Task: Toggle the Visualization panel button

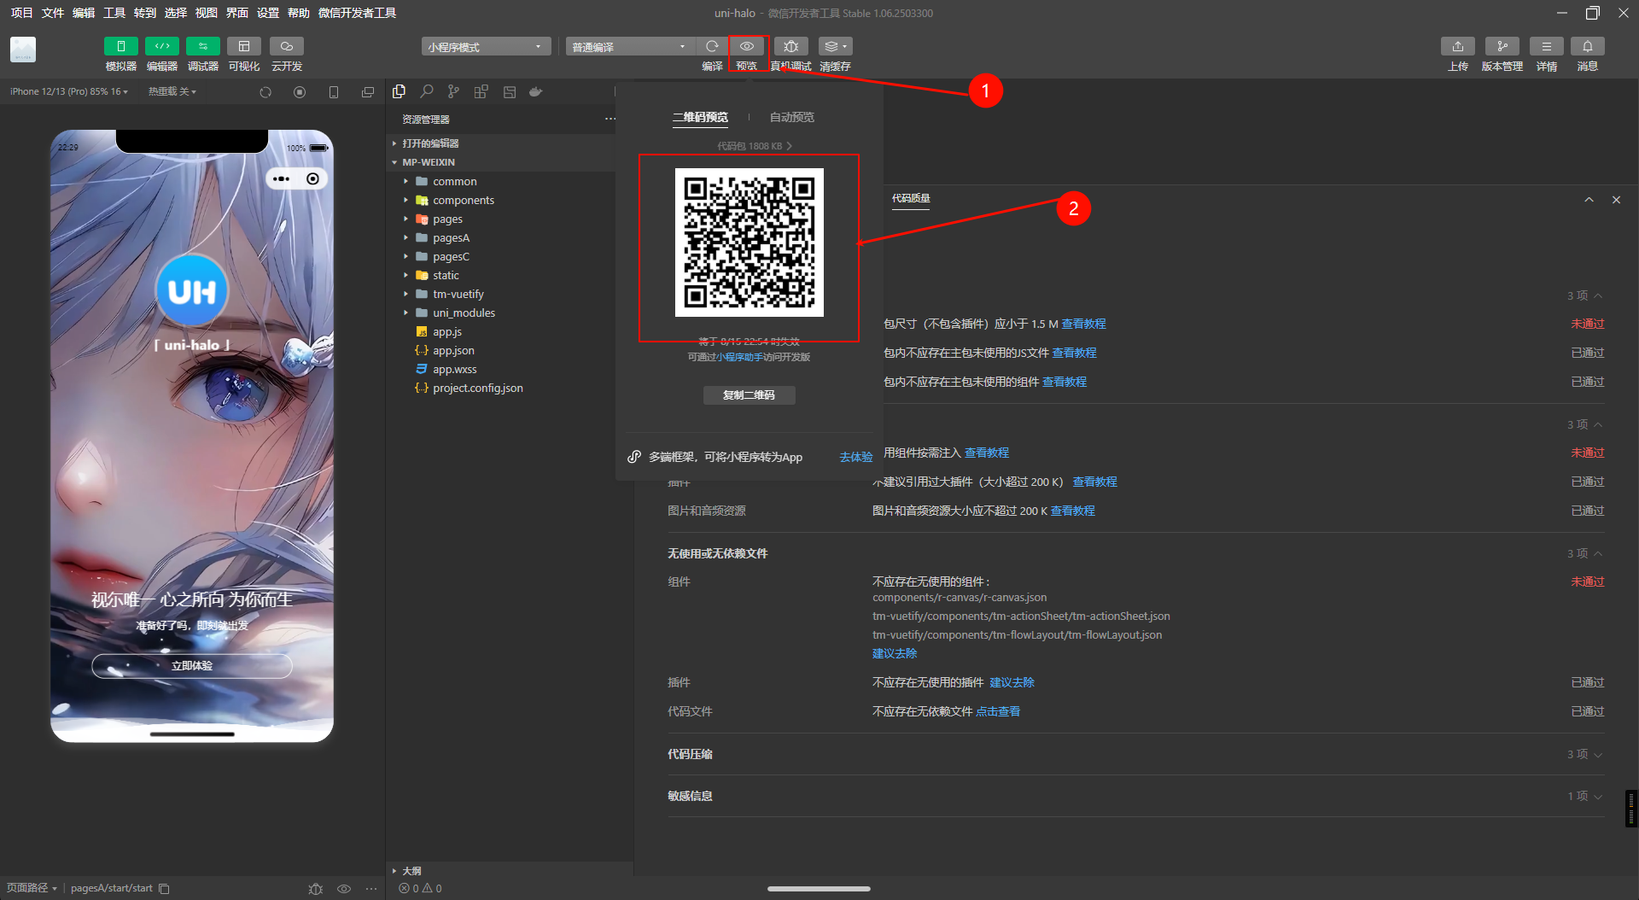Action: point(244,46)
